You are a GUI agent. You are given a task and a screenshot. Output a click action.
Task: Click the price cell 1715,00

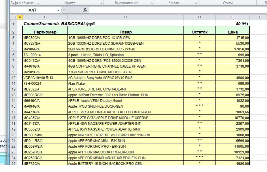click(232, 38)
